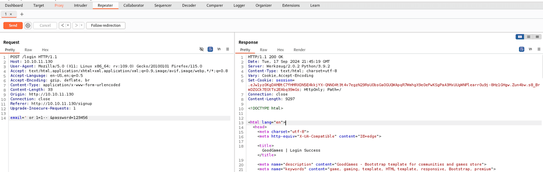Image resolution: width=543 pixels, height=172 pixels.
Task: Click the <html lang="en"> response line
Action: [x=267, y=122]
